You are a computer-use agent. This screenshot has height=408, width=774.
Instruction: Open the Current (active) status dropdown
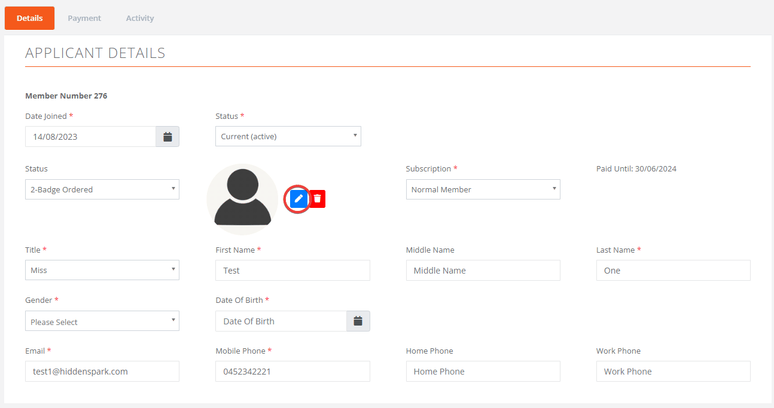pos(288,136)
